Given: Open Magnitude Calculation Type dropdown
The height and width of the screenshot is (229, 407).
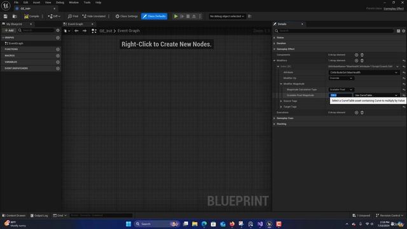Looking at the screenshot, I should [341, 90].
